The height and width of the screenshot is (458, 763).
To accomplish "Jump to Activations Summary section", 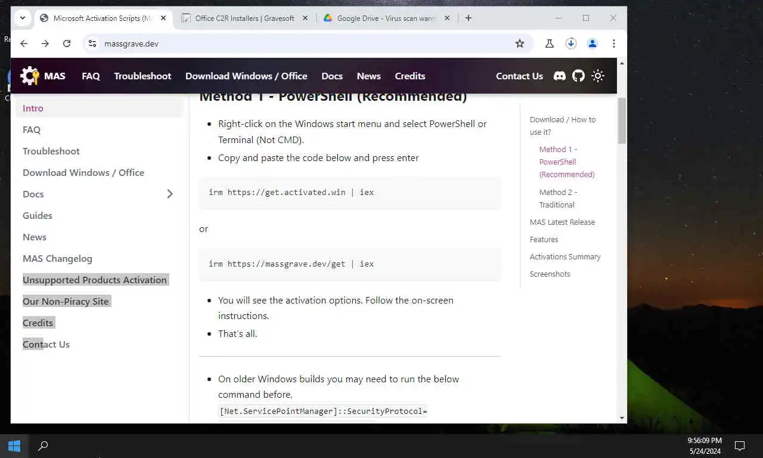I will (x=565, y=256).
